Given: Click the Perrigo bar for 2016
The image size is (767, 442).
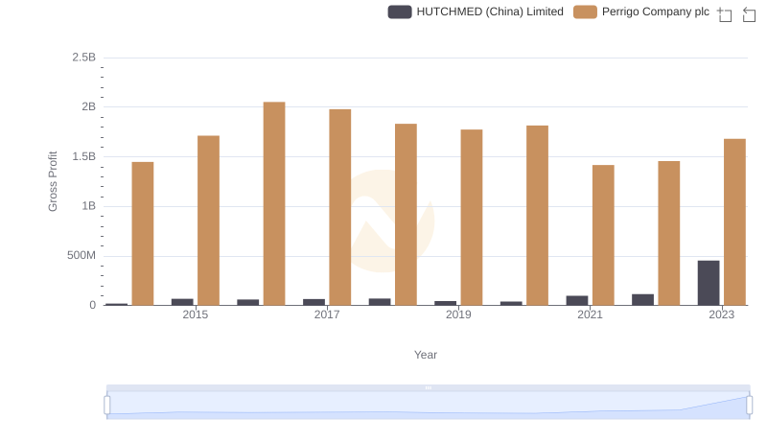Looking at the screenshot, I should [274, 203].
